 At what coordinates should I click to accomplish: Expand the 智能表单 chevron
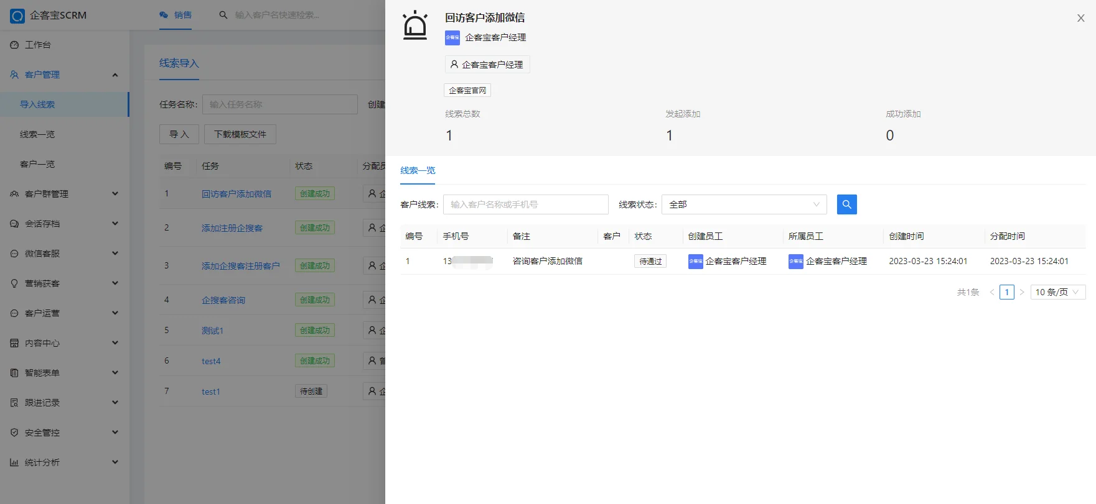[x=115, y=373]
